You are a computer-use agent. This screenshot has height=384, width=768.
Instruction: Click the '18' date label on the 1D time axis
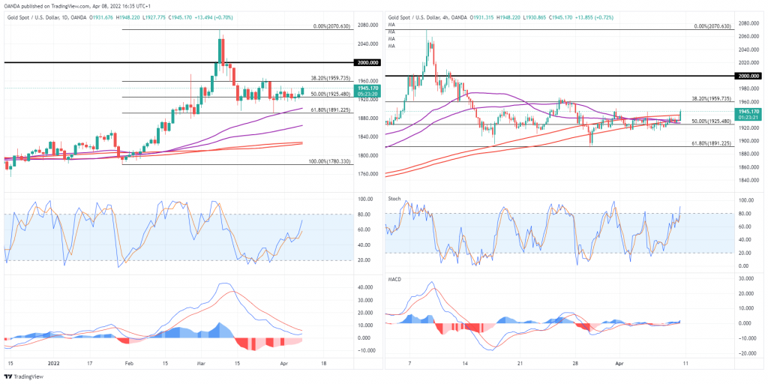pos(324,364)
